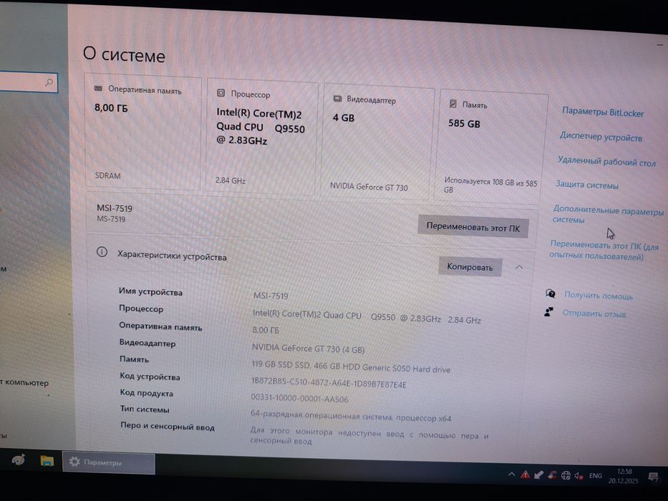
Task: Select the NVIDIA GeForce GT 730 card
Action: 377,142
